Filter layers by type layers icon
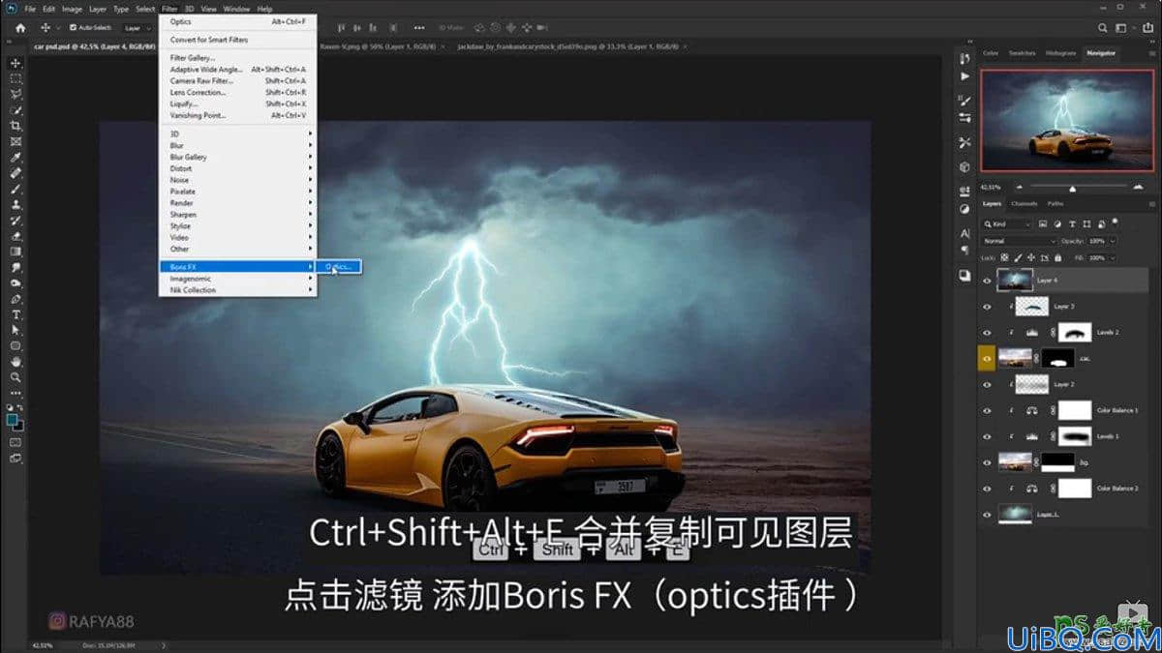Viewport: 1162px width, 653px height. (x=1070, y=223)
